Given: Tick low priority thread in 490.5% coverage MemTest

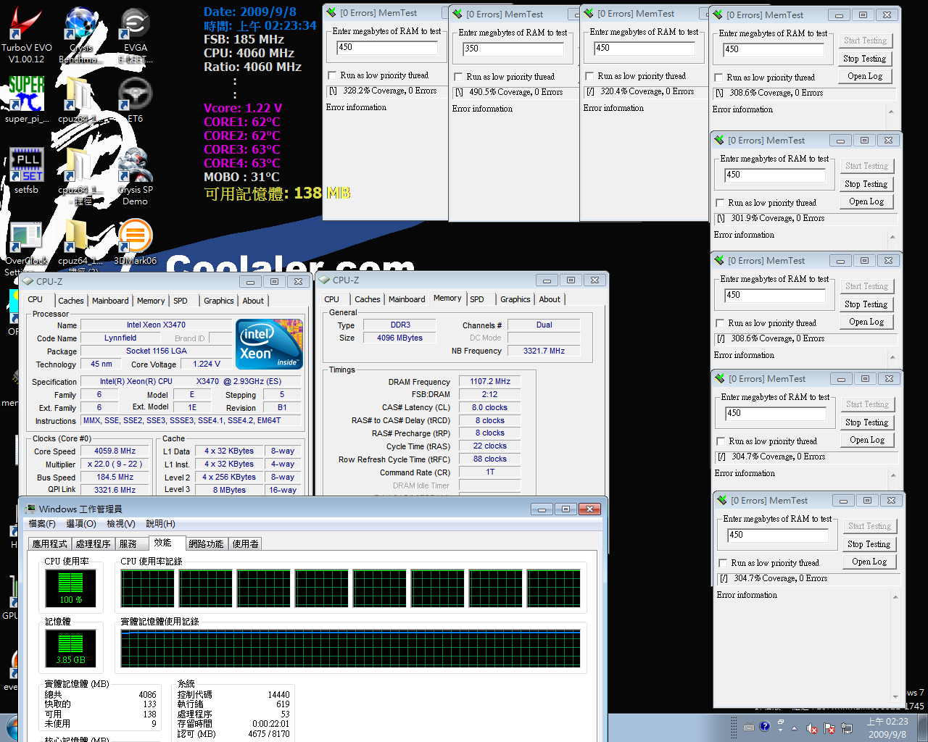Looking at the screenshot, I should (x=458, y=77).
